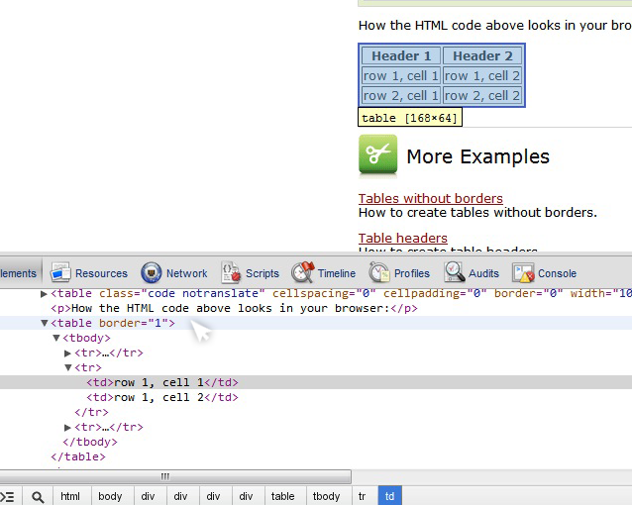Select the closing </tr> tag line
This screenshot has width=632, height=505.
click(x=91, y=412)
